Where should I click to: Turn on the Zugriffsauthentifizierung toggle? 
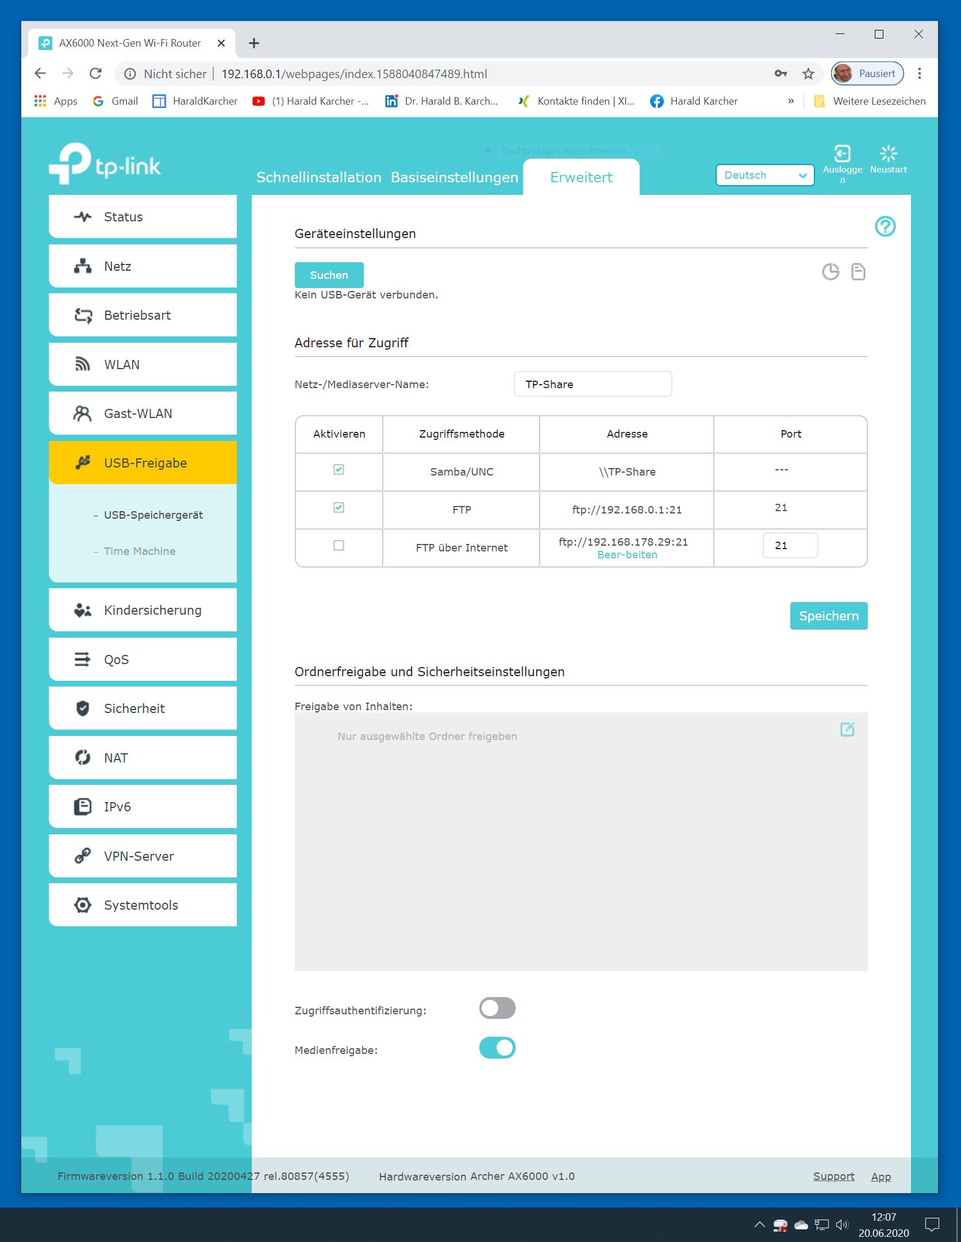tap(497, 1008)
